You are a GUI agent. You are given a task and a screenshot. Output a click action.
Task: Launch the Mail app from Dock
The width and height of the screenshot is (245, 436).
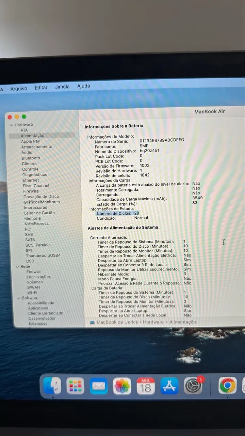pyautogui.click(x=99, y=386)
